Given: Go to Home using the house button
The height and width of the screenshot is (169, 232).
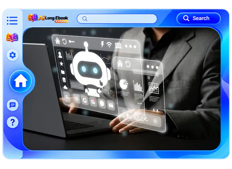Looking at the screenshot, I should pos(20,81).
